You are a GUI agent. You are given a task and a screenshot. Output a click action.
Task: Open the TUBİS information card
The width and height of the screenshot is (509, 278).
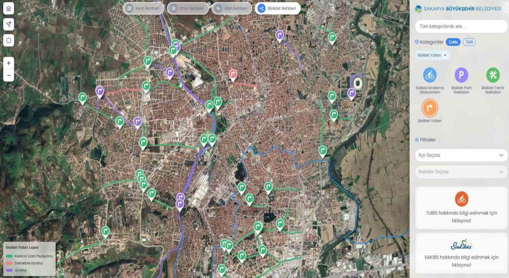[461, 208]
